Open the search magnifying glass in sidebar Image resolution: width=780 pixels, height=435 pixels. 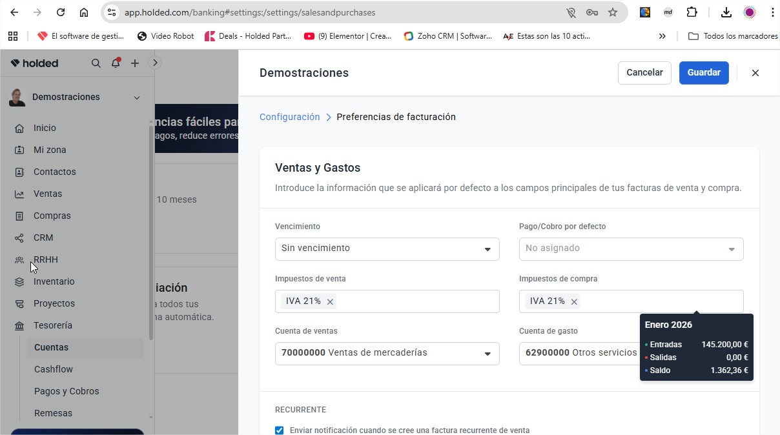coord(96,63)
